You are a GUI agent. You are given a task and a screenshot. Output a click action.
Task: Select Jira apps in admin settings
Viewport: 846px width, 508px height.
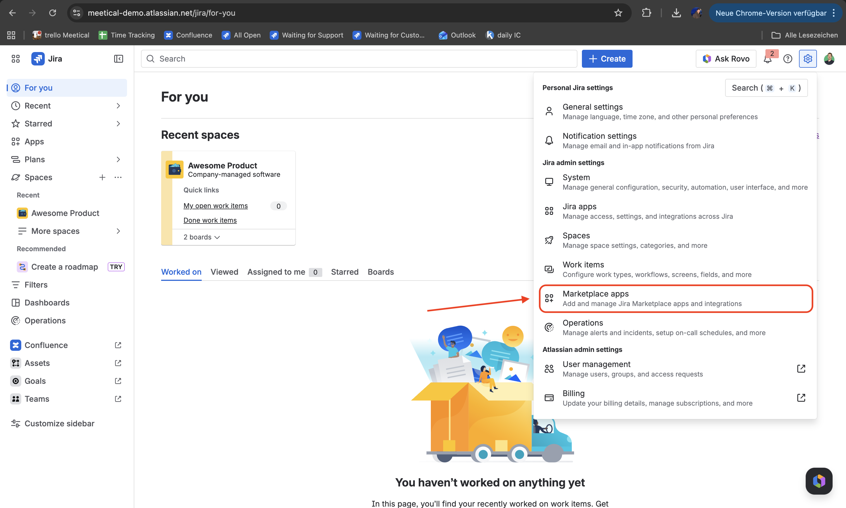[x=675, y=211]
